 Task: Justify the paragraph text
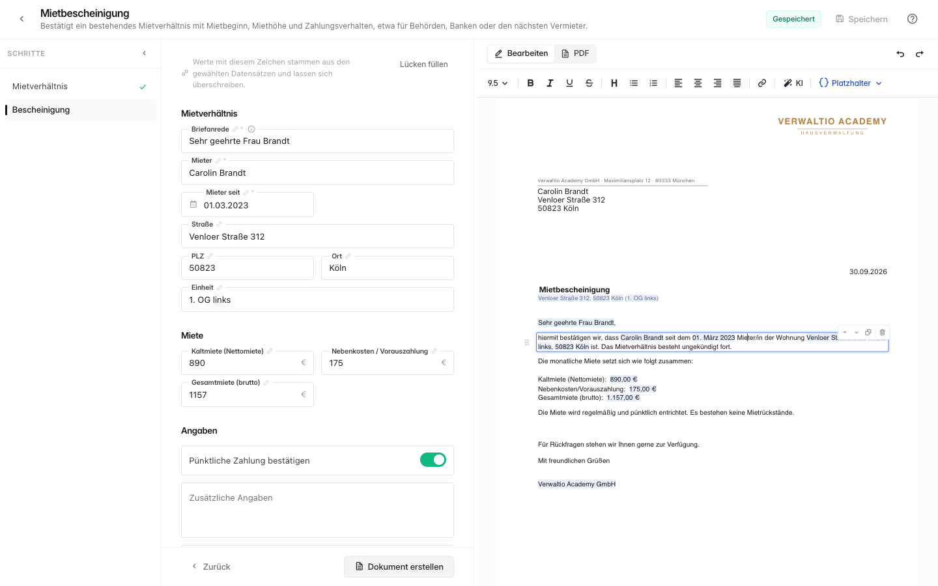click(x=737, y=83)
